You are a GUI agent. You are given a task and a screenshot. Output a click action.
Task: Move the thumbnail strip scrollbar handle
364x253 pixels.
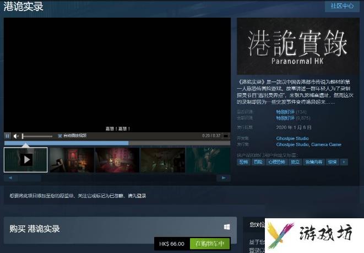tap(30, 178)
